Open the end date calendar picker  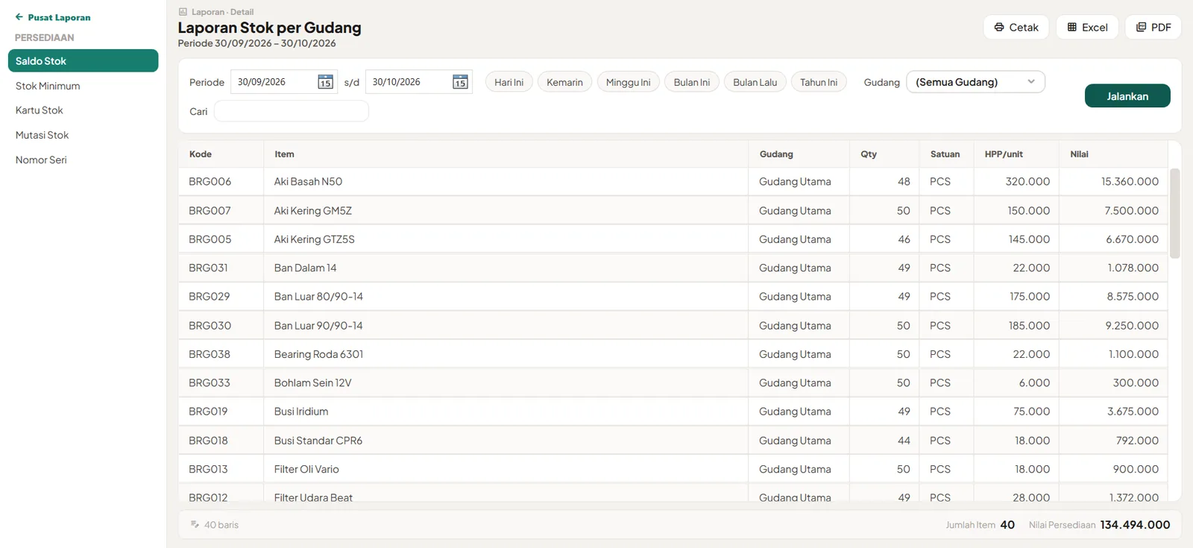[x=460, y=82]
